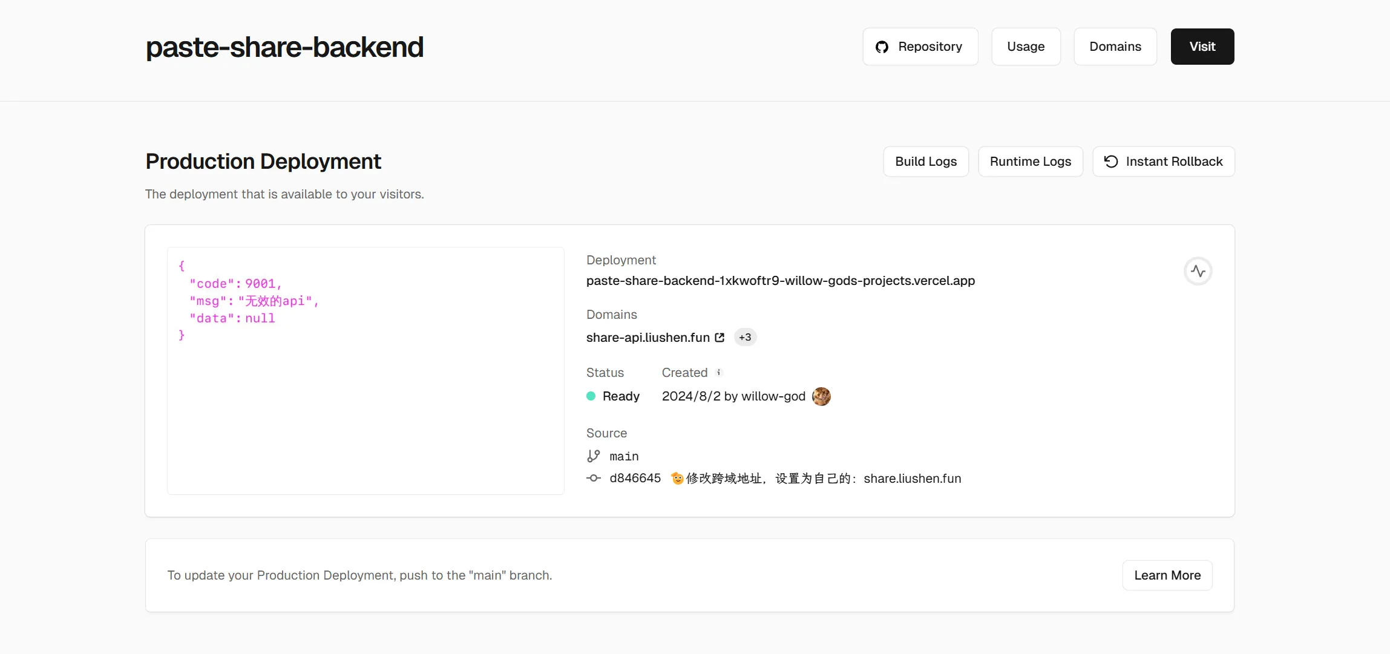The height and width of the screenshot is (654, 1390).
Task: View the Build Logs
Action: tap(926, 162)
